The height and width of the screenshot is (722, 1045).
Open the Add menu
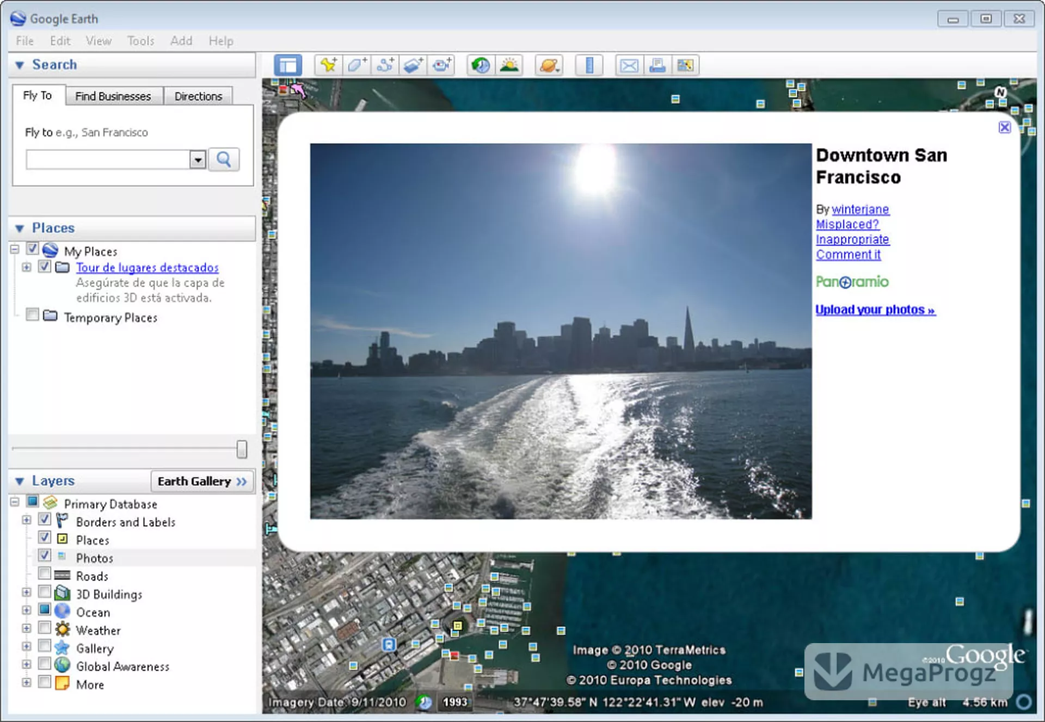[181, 41]
